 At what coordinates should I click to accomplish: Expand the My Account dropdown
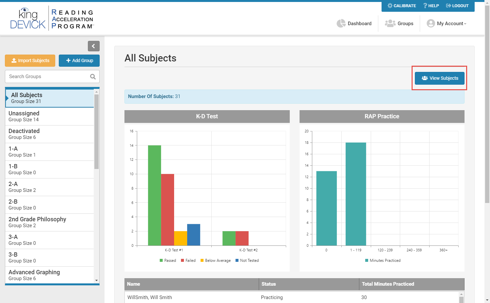[x=447, y=24]
